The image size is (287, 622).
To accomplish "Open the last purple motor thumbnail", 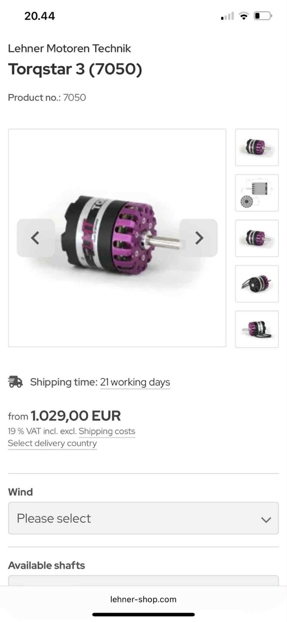I will click(x=257, y=329).
